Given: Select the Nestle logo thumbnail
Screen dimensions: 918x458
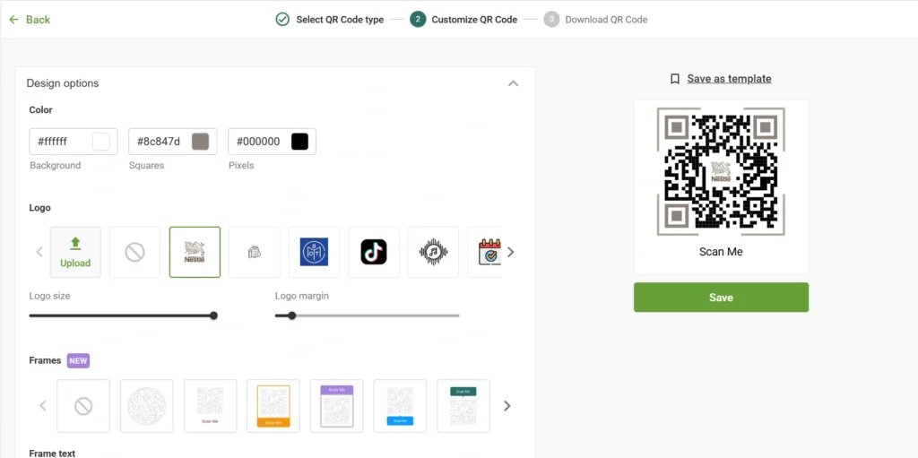Looking at the screenshot, I should tap(195, 252).
